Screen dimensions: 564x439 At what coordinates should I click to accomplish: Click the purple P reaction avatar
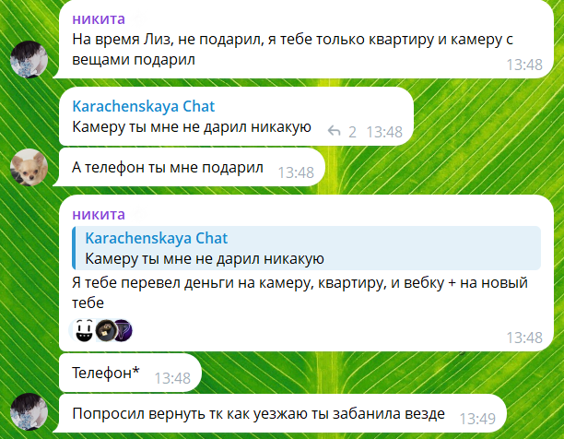pos(123,330)
